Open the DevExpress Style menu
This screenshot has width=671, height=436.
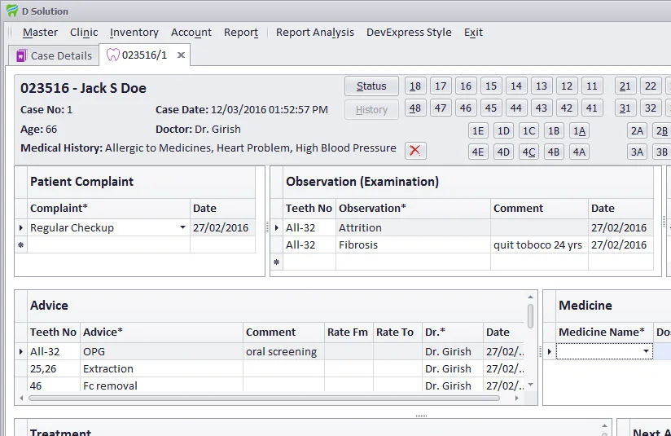pyautogui.click(x=409, y=33)
